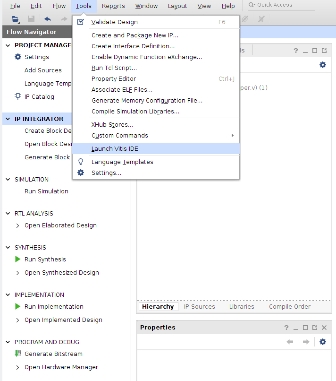This screenshot has width=336, height=381.
Task: Click the Sources panel gear settings icon
Action: pos(323,65)
